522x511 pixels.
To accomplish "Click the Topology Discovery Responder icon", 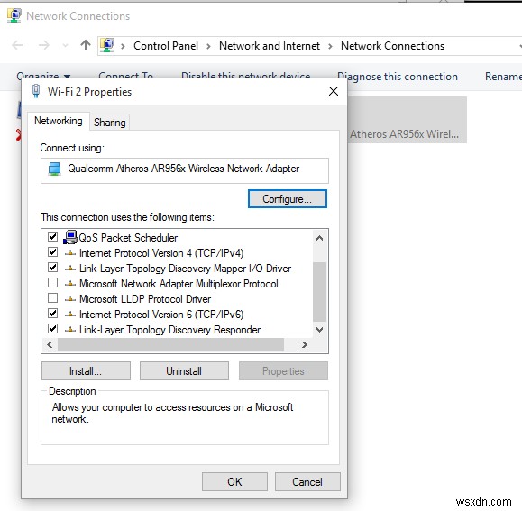I will [x=70, y=330].
